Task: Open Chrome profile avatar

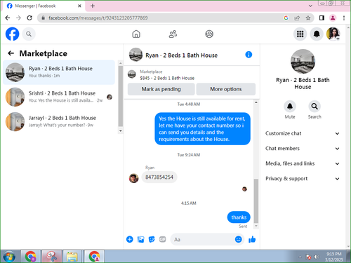Action: click(333, 18)
